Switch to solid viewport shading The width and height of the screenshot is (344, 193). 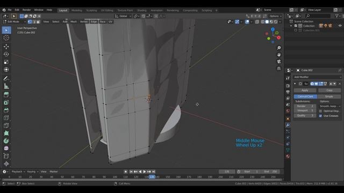[267, 21]
